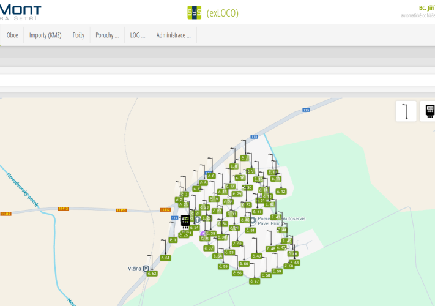The width and height of the screenshot is (435, 306).
Task: Open the Obce menu item
Action: pyautogui.click(x=12, y=35)
